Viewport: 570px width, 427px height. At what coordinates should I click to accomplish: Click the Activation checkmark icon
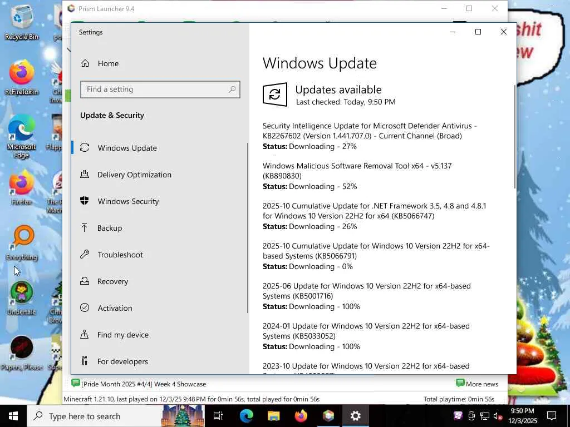pyautogui.click(x=85, y=307)
